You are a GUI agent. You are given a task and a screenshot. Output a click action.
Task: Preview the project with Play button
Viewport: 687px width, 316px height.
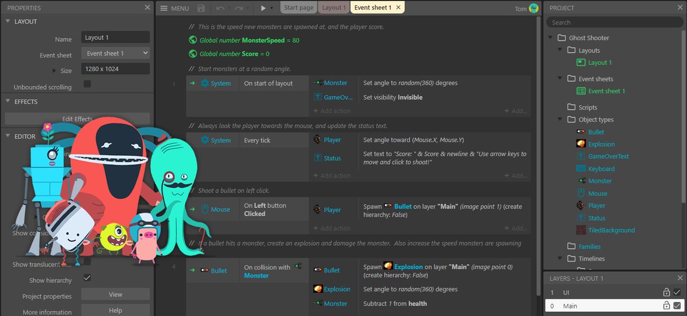coord(263,8)
